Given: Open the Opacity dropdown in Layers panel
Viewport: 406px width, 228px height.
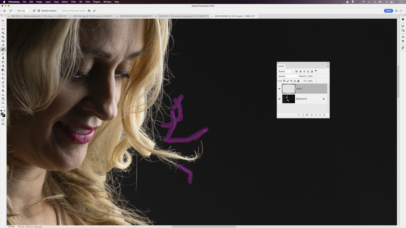Looking at the screenshot, I should point(315,76).
